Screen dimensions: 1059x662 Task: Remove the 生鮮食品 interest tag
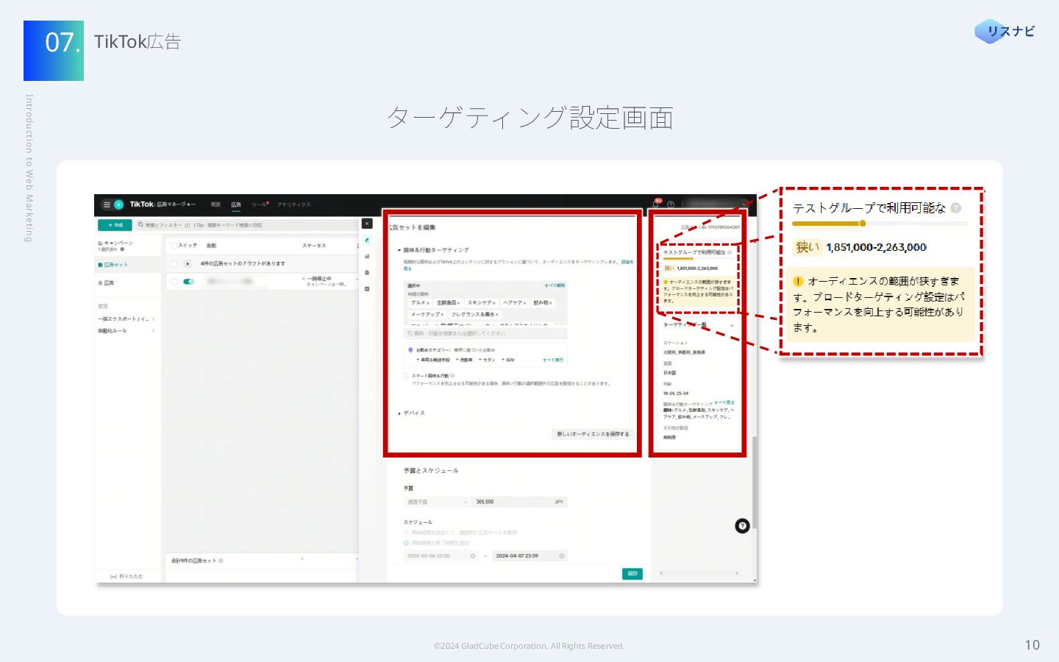459,303
